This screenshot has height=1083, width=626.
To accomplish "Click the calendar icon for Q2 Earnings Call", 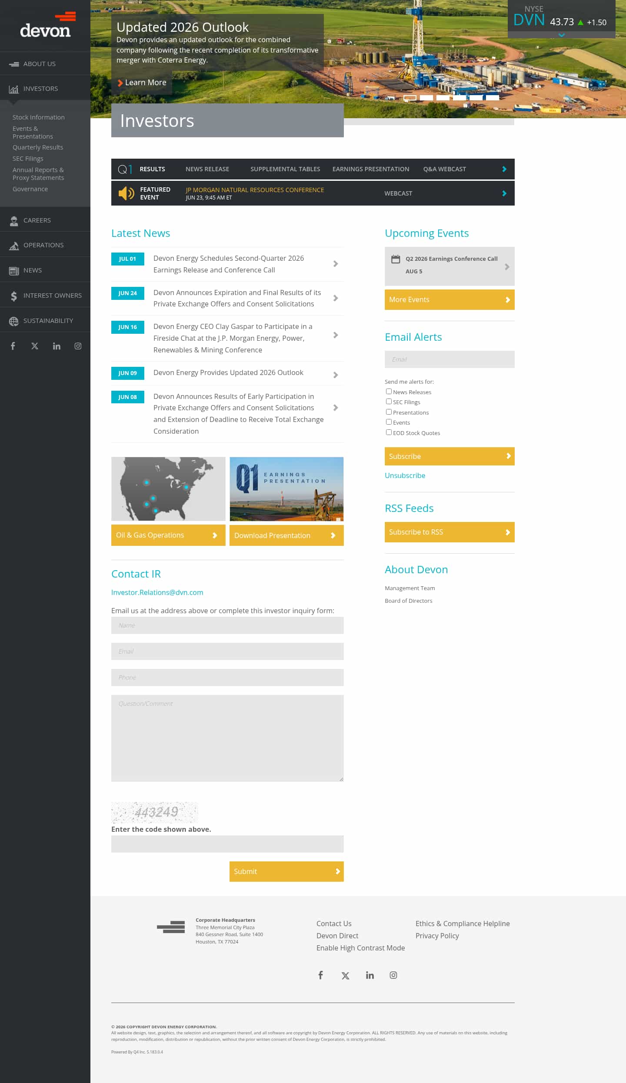I will click(x=396, y=259).
